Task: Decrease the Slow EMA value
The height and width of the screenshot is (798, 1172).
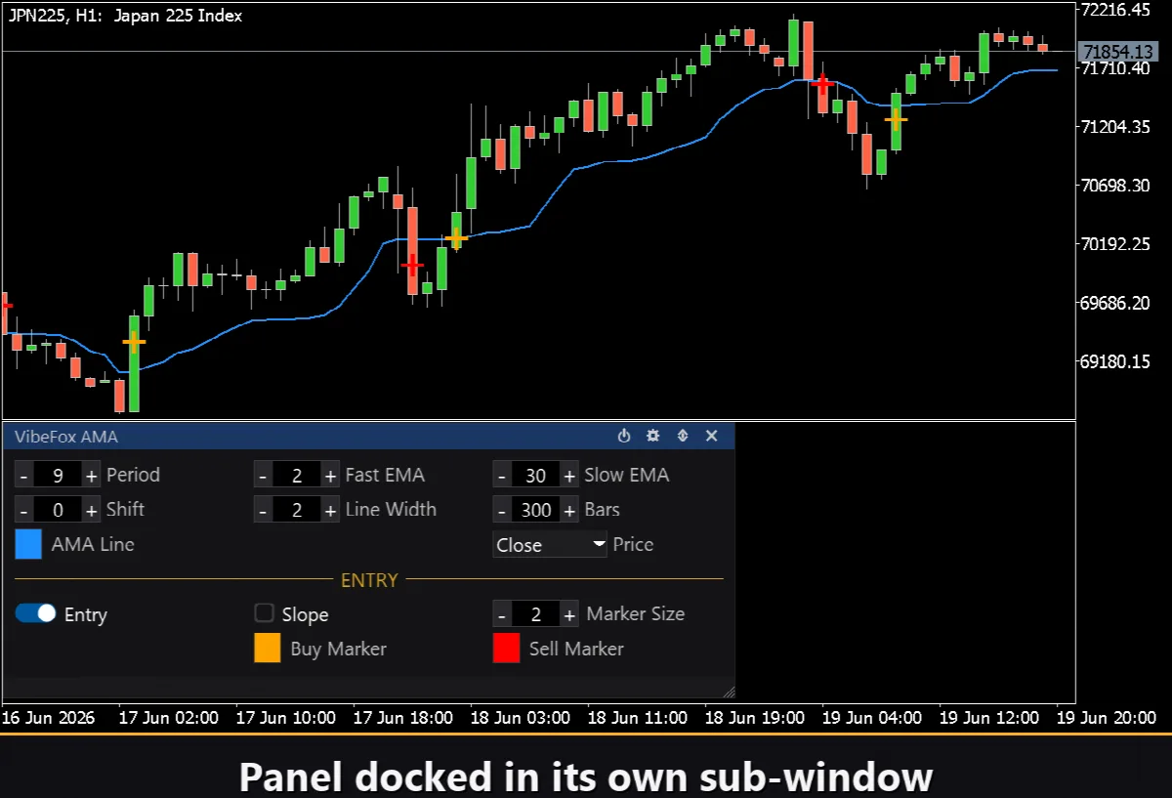Action: coord(502,476)
